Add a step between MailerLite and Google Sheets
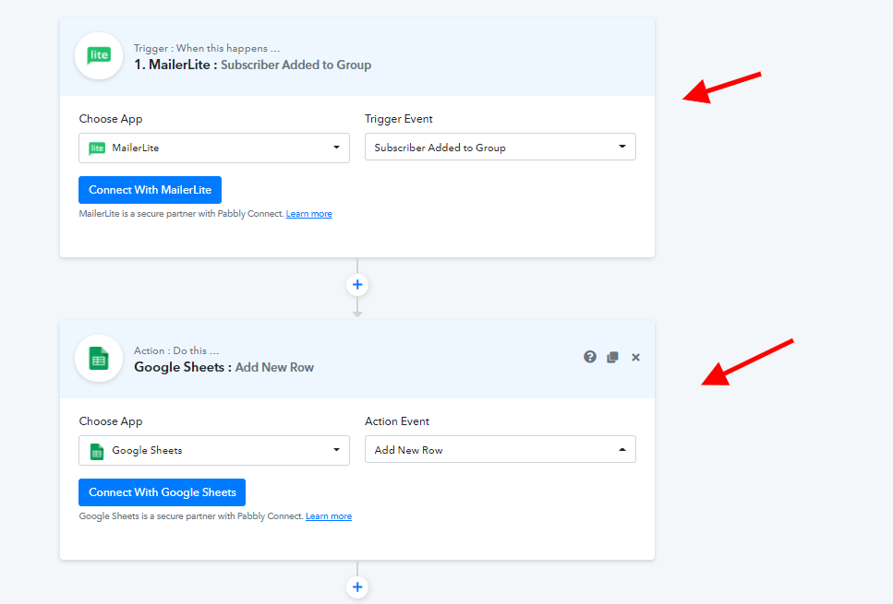This screenshot has width=893, height=604. point(357,285)
